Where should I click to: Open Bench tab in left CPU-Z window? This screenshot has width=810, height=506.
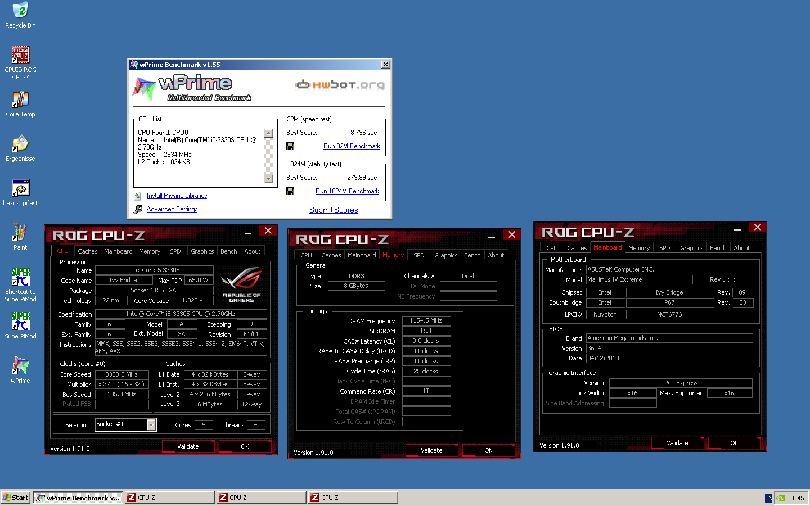[229, 251]
